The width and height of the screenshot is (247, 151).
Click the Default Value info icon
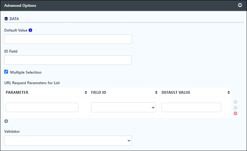(x=30, y=30)
